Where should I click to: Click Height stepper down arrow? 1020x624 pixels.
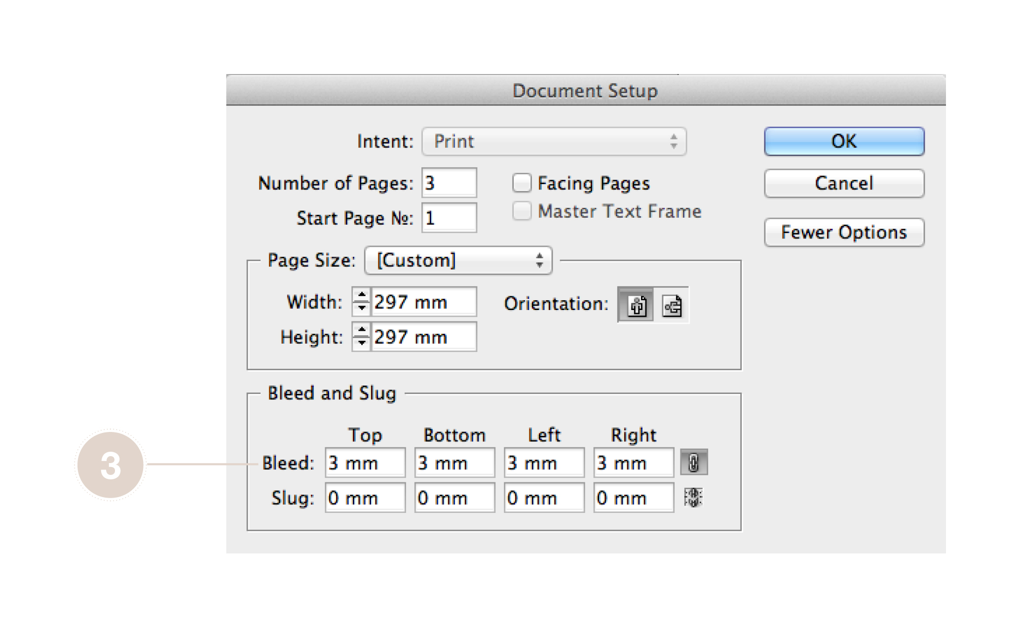(x=362, y=343)
